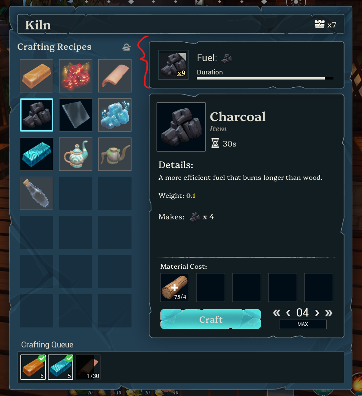Screen dimensions: 362x396
Task: Select the glass bottle recipe
Action: pos(36,193)
